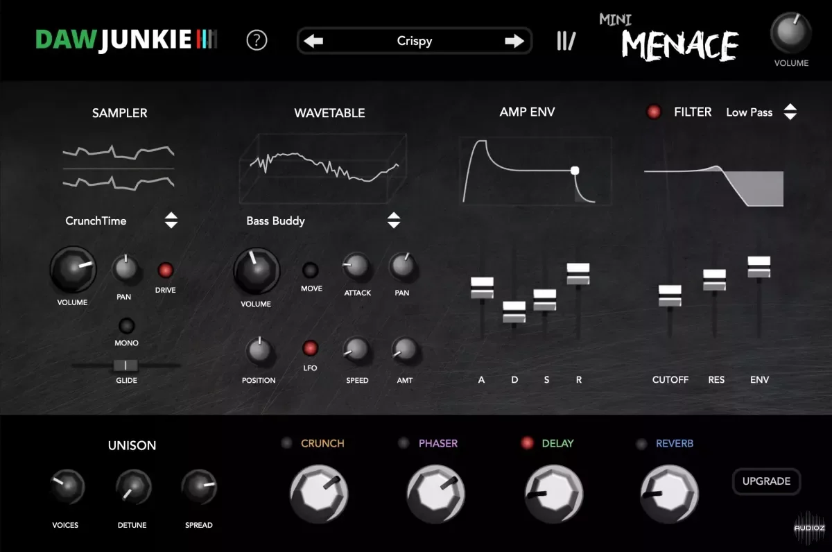The width and height of the screenshot is (832, 552).
Task: Click the DELAY effect label
Action: [558, 443]
